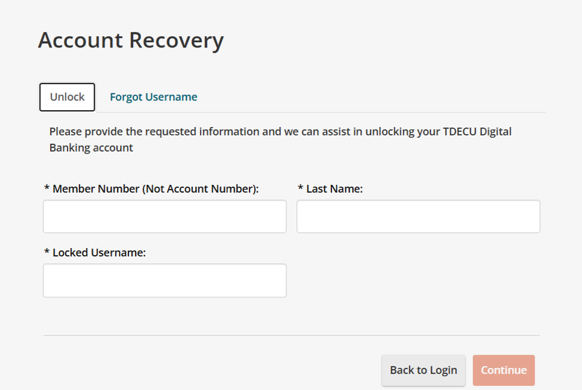Viewport: 582px width, 390px height.
Task: Switch to the Forgot Username tab
Action: pyautogui.click(x=153, y=97)
